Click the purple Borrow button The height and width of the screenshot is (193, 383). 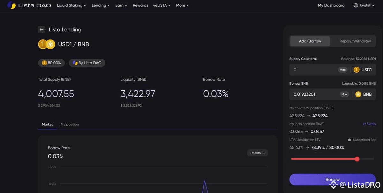333,179
